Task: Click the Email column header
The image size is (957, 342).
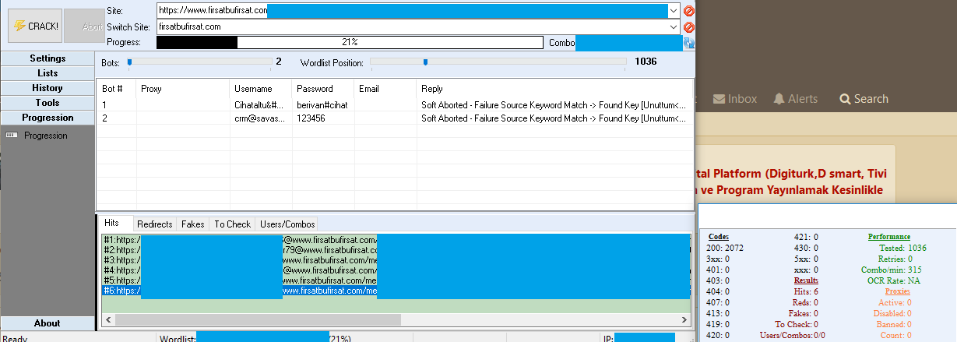Action: 385,89
